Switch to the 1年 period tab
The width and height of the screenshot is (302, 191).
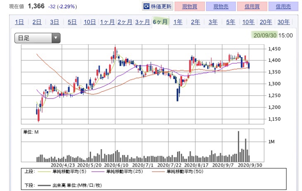[178, 22]
